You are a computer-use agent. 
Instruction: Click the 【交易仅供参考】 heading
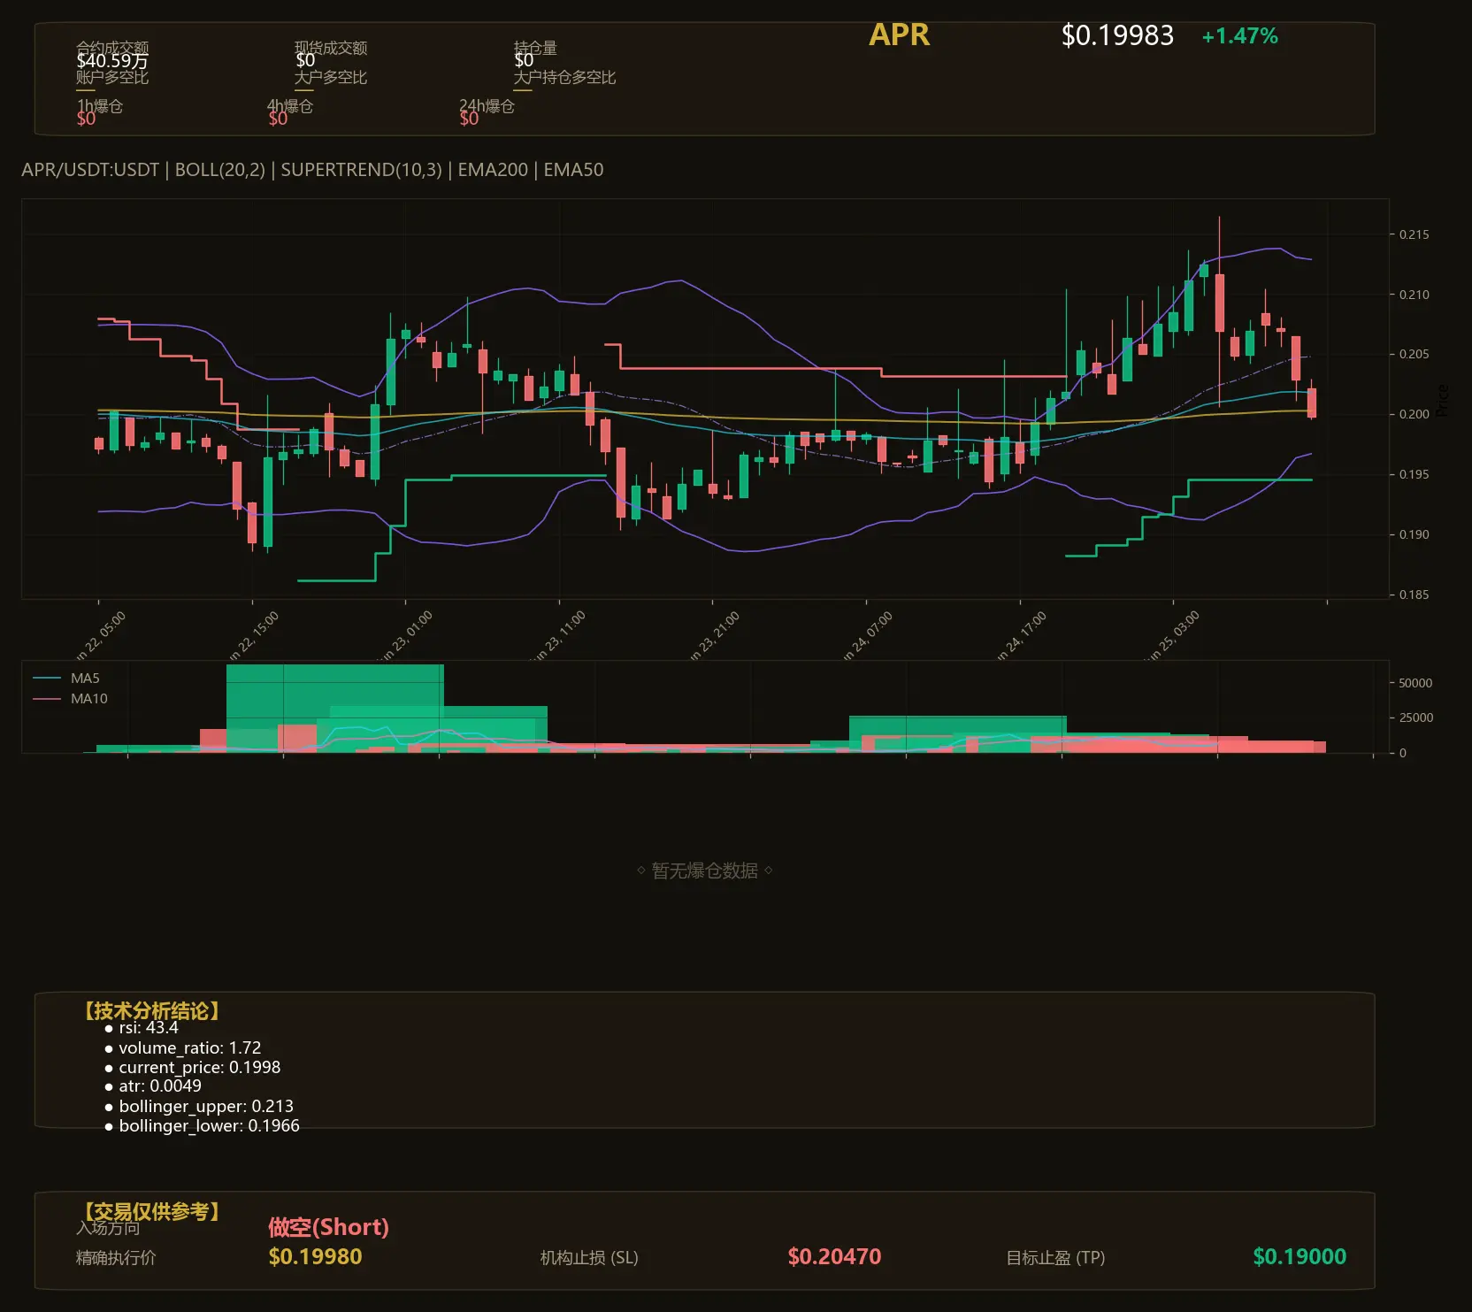tap(150, 1211)
